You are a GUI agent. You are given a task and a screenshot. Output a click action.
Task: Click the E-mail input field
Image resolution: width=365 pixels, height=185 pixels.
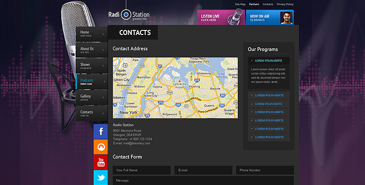click(x=203, y=170)
